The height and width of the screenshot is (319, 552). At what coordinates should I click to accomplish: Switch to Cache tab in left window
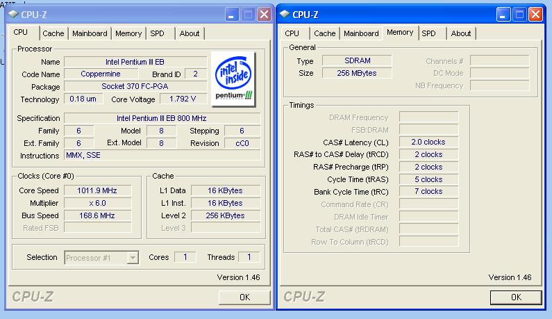pos(53,33)
